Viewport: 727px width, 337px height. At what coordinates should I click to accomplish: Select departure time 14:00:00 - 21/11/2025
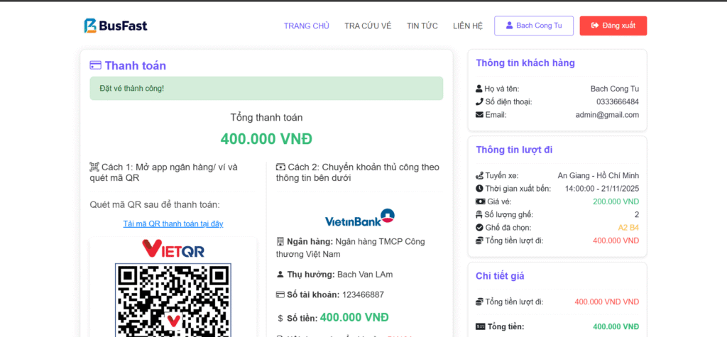602,189
